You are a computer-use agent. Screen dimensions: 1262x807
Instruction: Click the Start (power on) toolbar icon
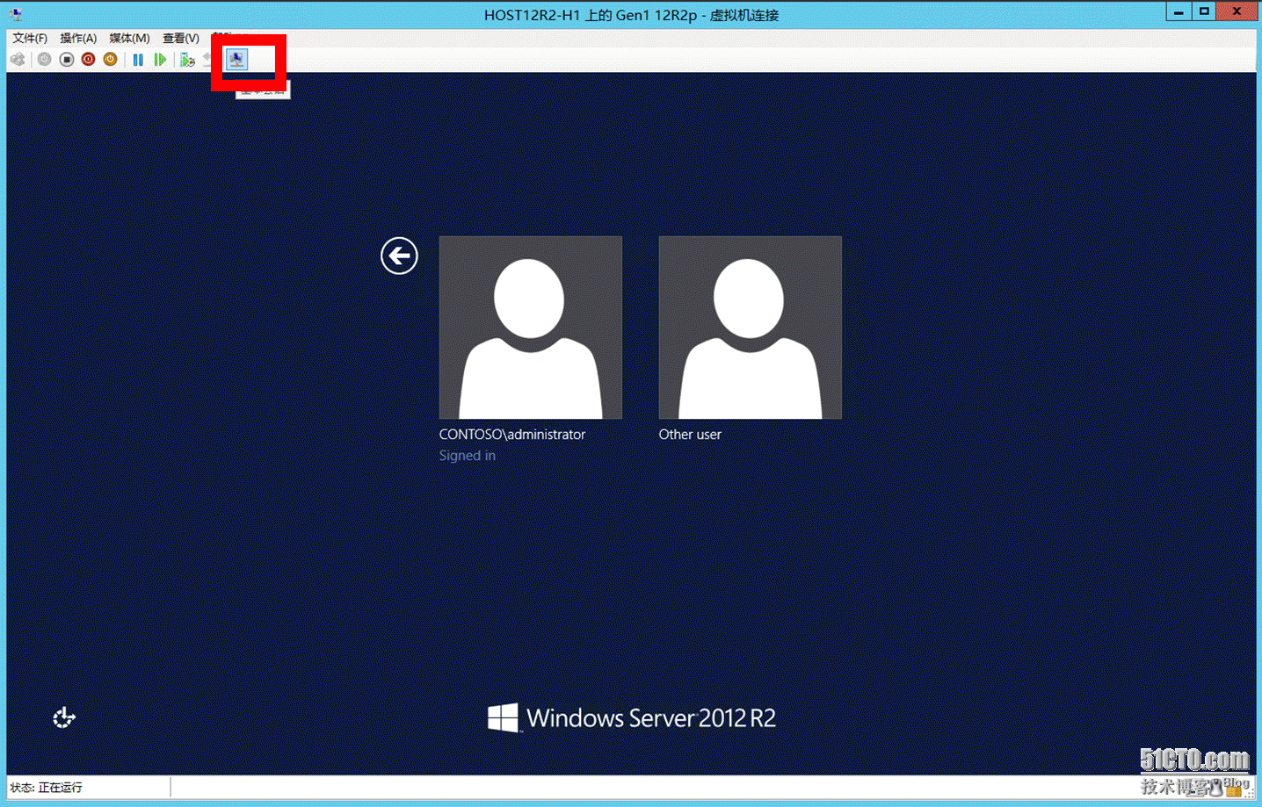point(44,60)
